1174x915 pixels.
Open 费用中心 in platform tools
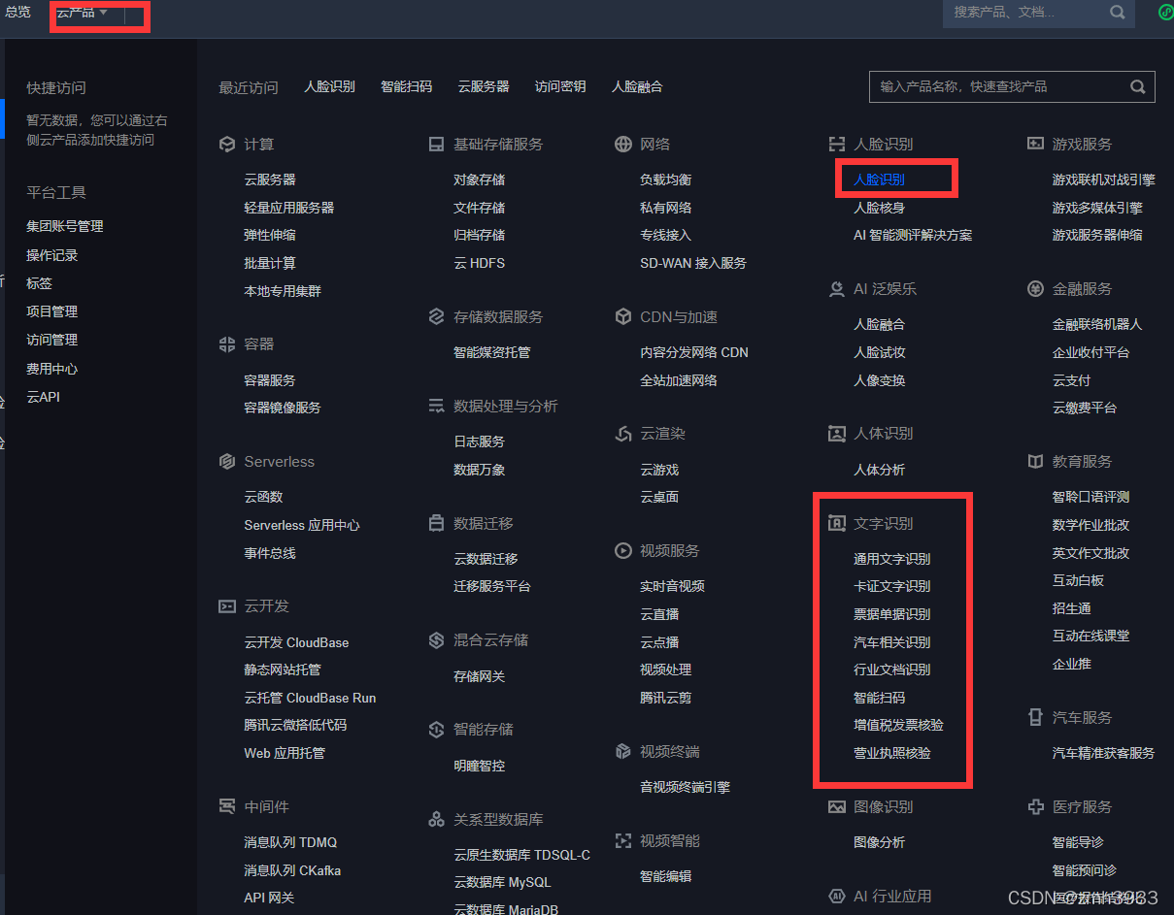52,369
